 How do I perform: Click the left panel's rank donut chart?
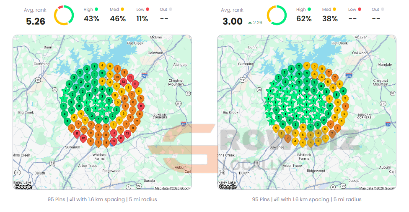(x=64, y=15)
